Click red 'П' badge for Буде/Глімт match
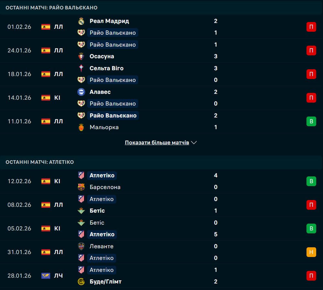 coord(311,276)
